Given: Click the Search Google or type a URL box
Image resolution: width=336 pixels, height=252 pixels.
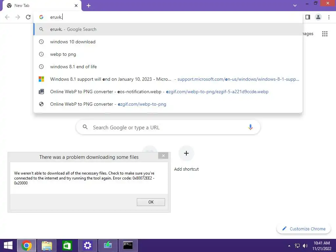Looking at the screenshot, I should (x=168, y=127).
